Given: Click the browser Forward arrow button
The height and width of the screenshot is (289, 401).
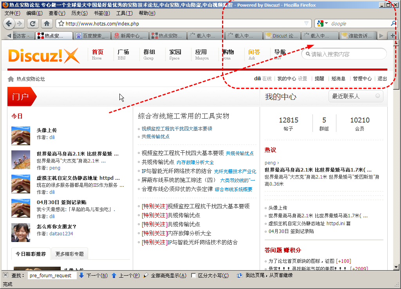Looking at the screenshot, I should click(20, 23).
